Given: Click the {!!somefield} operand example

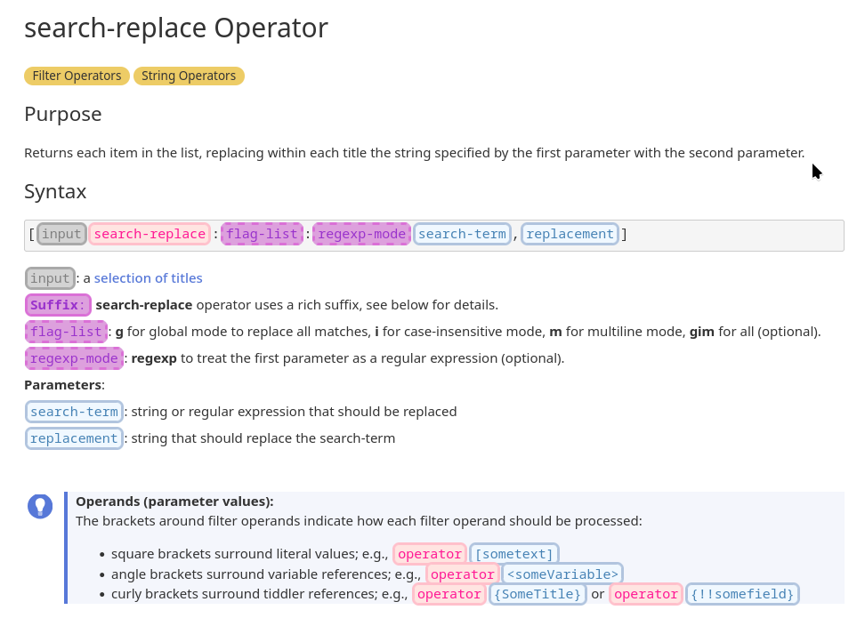Looking at the screenshot, I should click(742, 594).
